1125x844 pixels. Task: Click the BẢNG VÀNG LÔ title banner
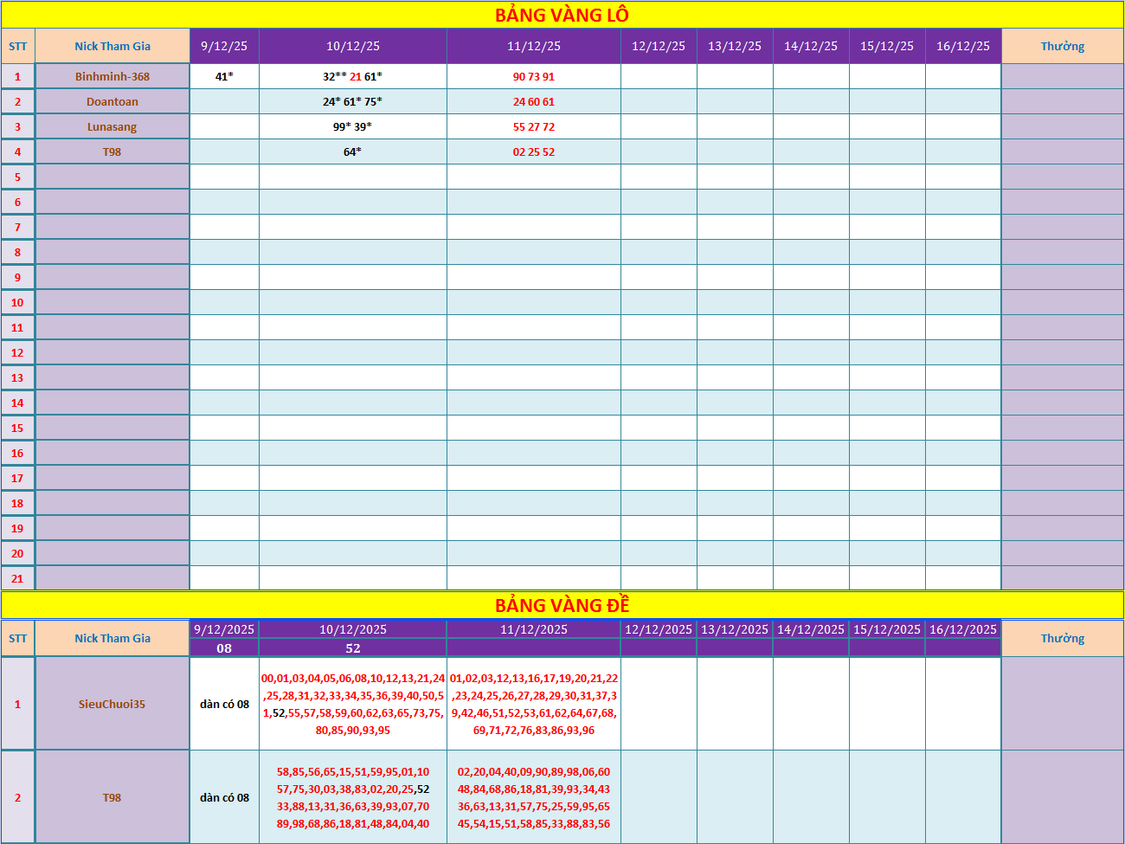click(x=562, y=15)
